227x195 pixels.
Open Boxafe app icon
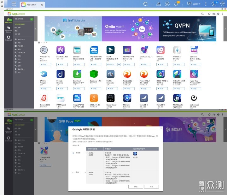click(61, 50)
